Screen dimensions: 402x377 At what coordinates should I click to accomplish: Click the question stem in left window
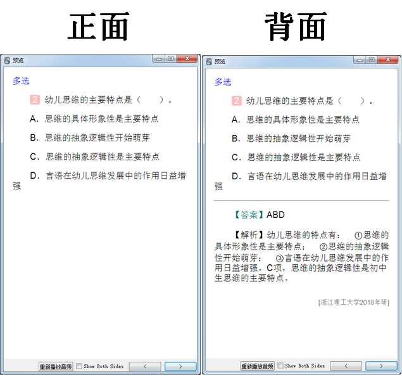click(x=108, y=99)
